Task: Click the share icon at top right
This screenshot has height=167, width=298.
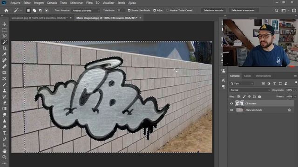Action: click(x=294, y=11)
